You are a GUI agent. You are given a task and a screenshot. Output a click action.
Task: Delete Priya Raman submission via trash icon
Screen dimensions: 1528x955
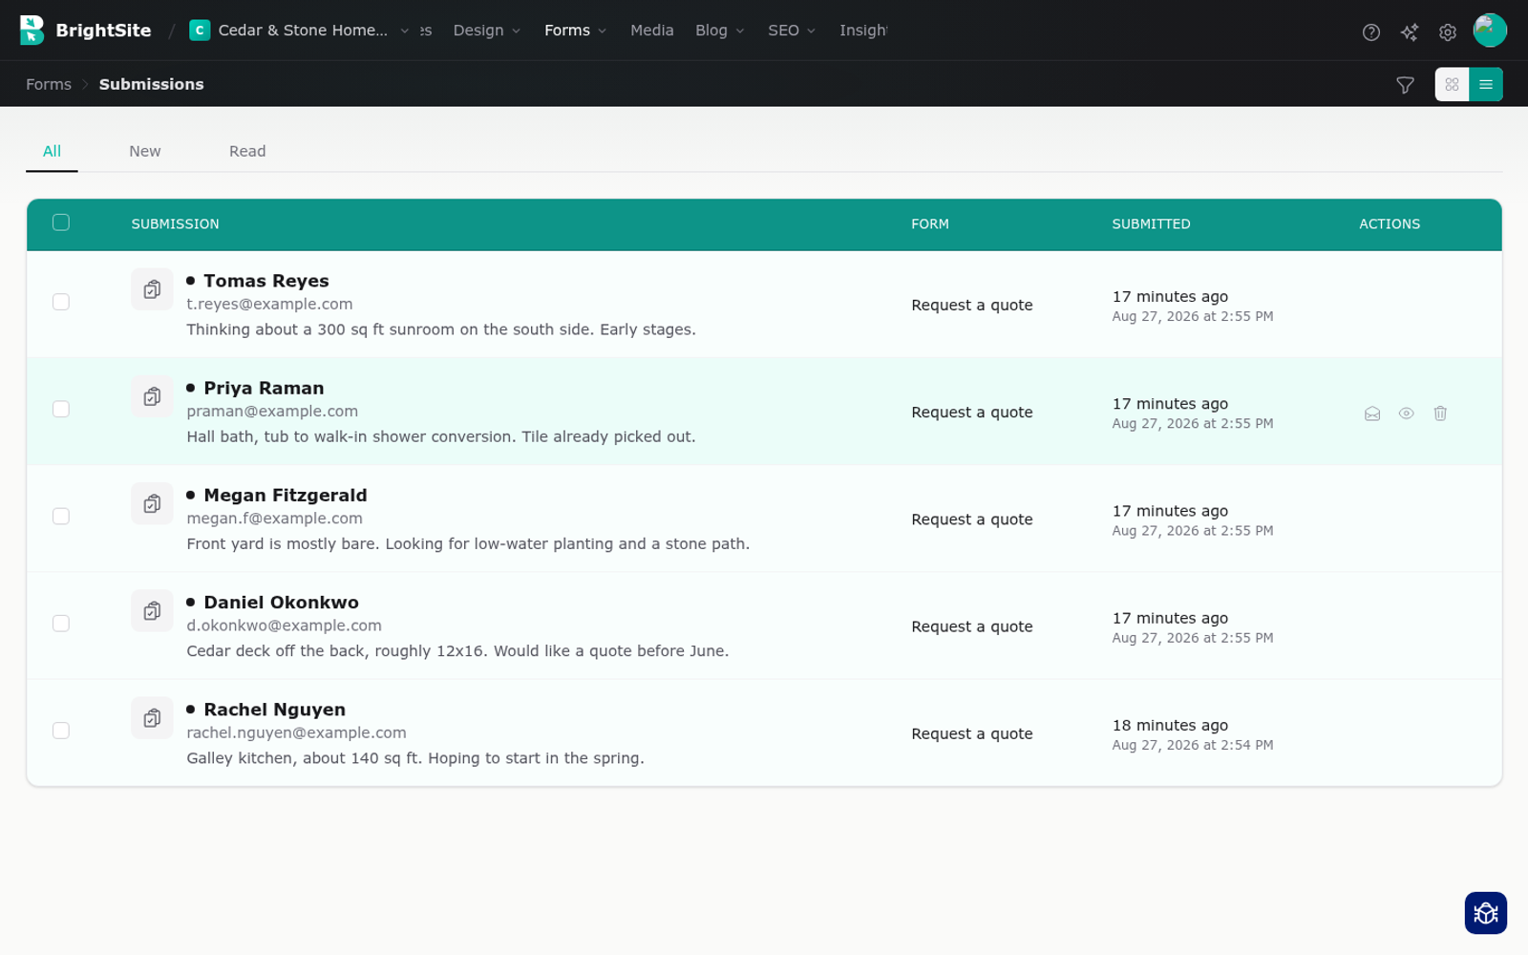(x=1440, y=414)
